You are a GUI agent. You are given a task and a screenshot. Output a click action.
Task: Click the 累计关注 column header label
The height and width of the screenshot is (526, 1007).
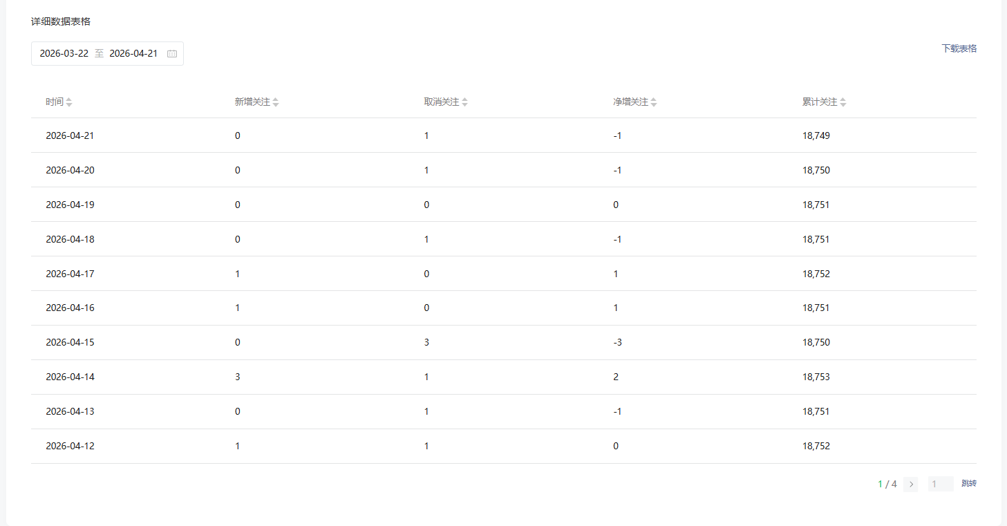click(x=819, y=102)
